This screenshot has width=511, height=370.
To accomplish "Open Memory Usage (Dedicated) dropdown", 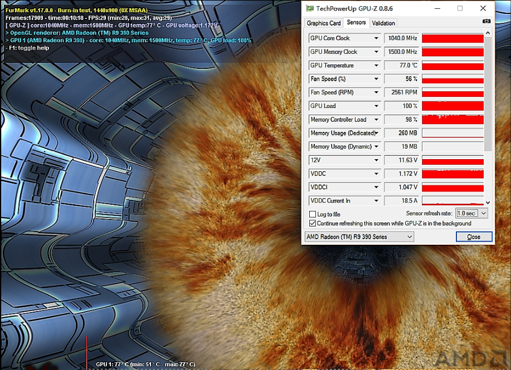I will [376, 133].
